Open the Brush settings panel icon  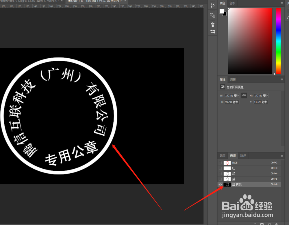(x=212, y=32)
